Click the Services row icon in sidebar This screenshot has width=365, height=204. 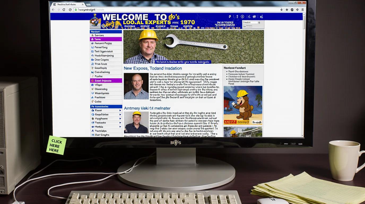tap(92, 35)
